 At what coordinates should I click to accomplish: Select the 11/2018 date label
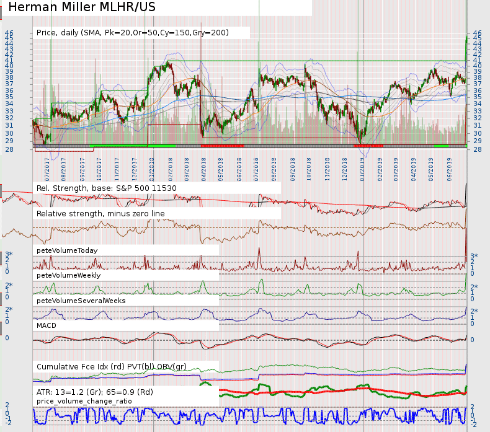tap(327, 169)
